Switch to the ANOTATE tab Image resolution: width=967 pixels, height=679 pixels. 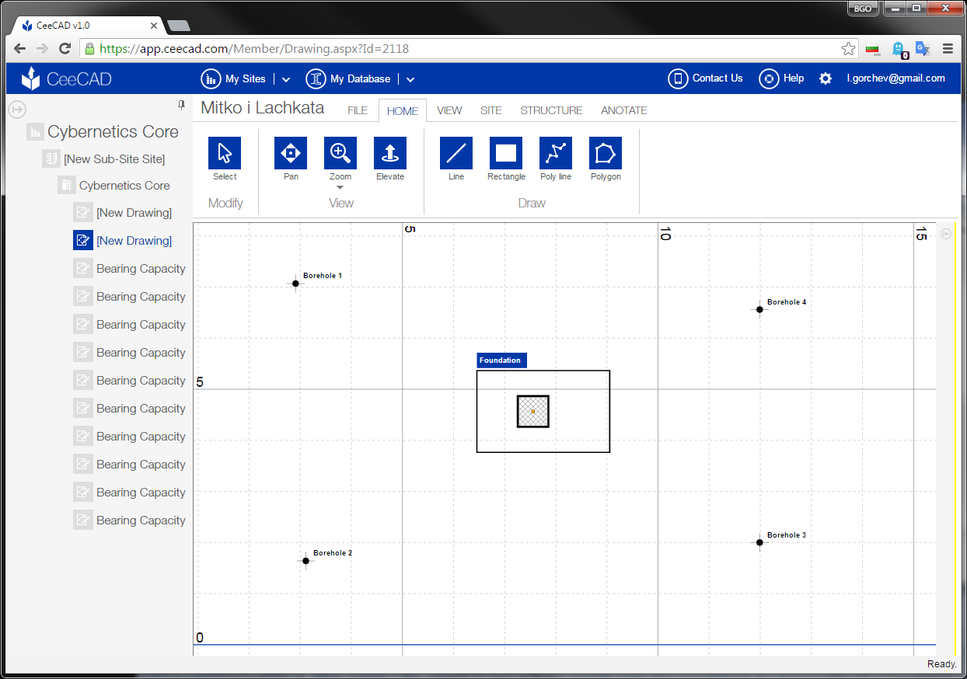624,110
